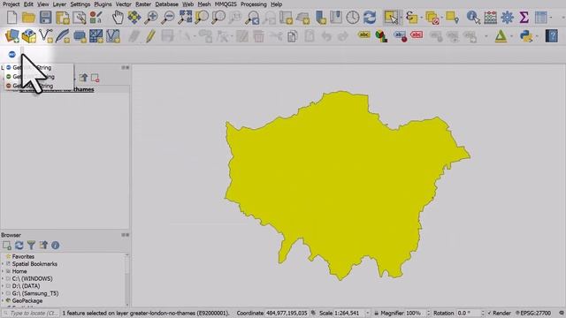Open the Data Source Manager icon

(x=11, y=35)
